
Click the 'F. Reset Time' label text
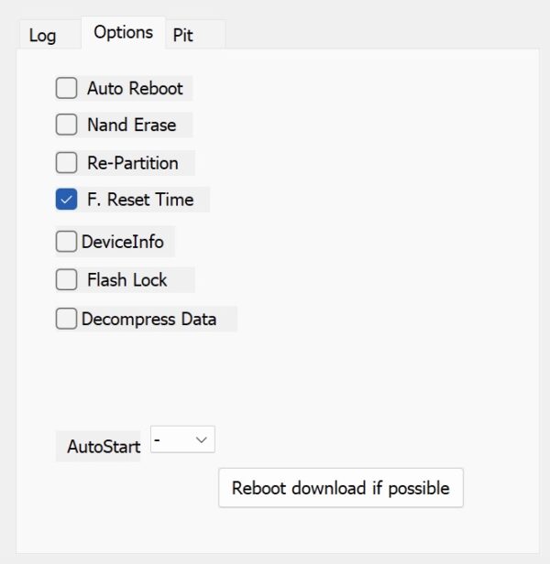(140, 200)
